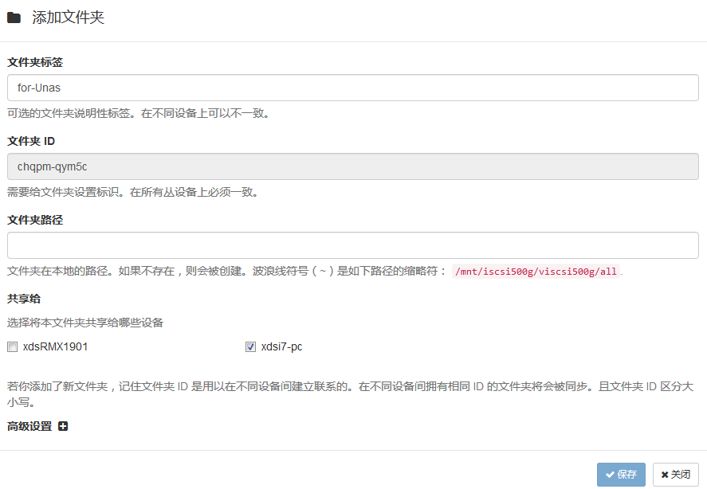Click the checkmark icon on the 保存 button
Viewport: 707px width, 489px height.
(610, 475)
